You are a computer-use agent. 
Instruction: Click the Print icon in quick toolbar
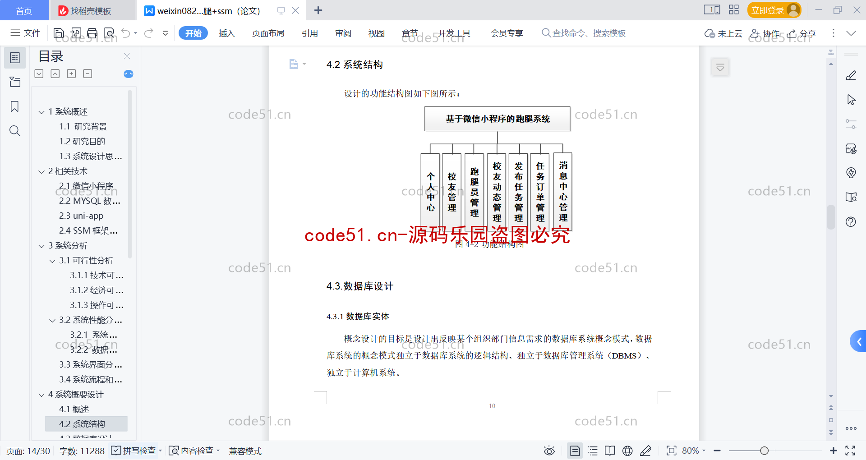(x=92, y=33)
